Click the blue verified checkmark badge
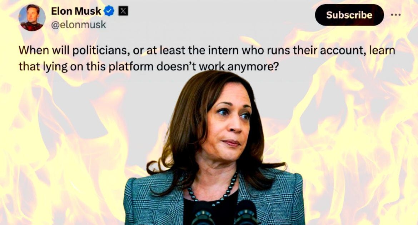 (109, 11)
